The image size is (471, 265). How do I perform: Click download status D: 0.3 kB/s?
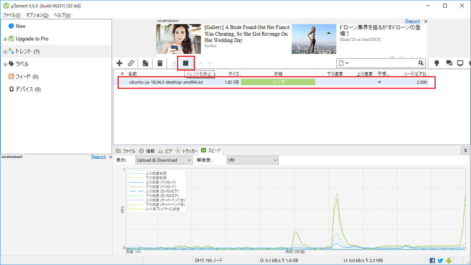click(x=279, y=261)
